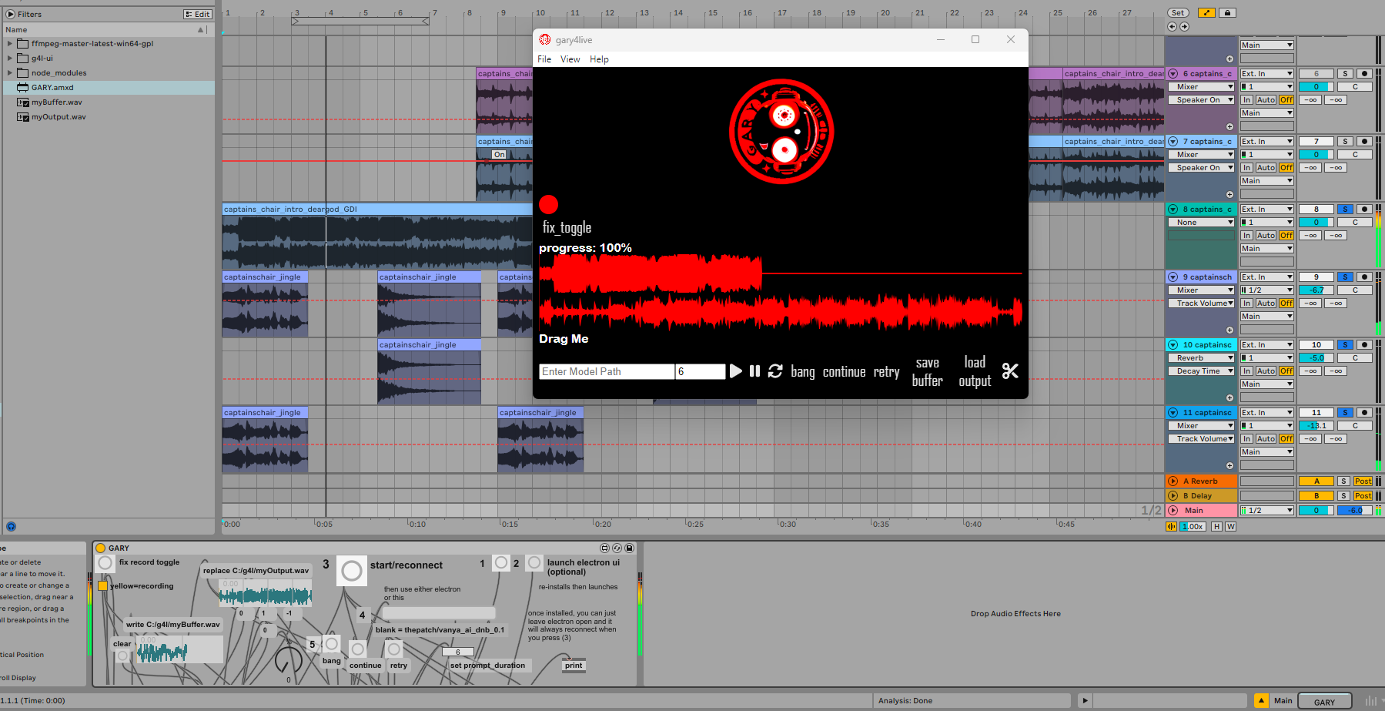Click save buffer in gary4live

click(x=927, y=371)
